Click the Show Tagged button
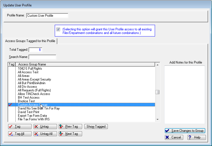212x146 pixels. 96,126
